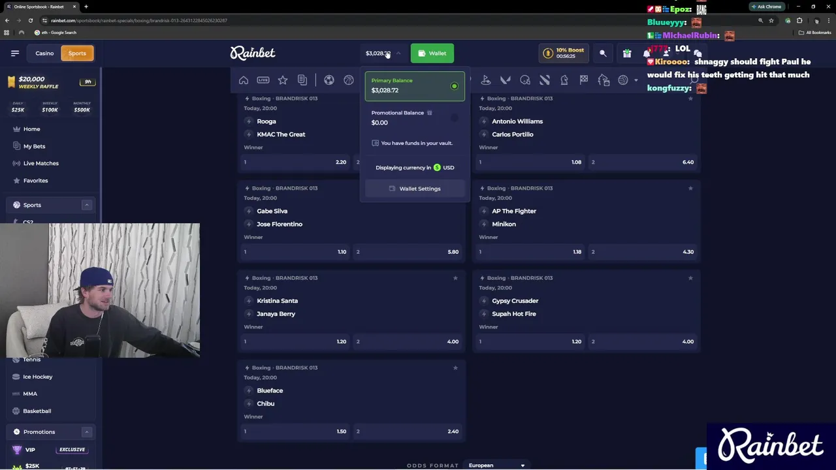Select the Promotional Balance option
The image size is (836, 470).
pos(415,117)
